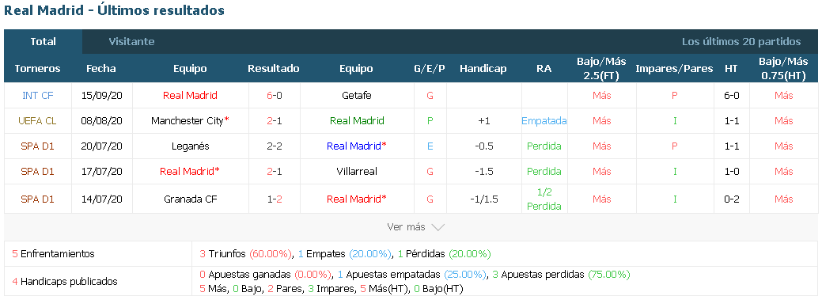Switch to the Visitante tab

pos(131,41)
